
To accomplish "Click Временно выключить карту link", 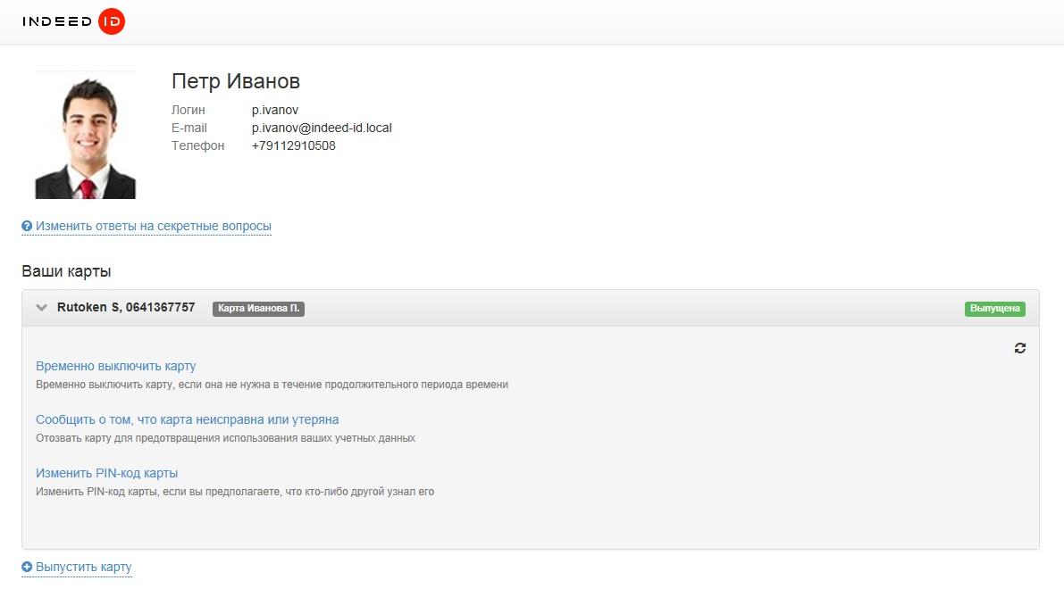I will pos(115,366).
